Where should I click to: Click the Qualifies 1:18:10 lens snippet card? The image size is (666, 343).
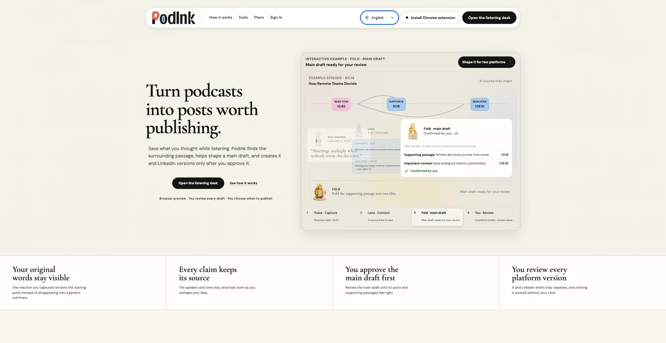[x=377, y=166]
